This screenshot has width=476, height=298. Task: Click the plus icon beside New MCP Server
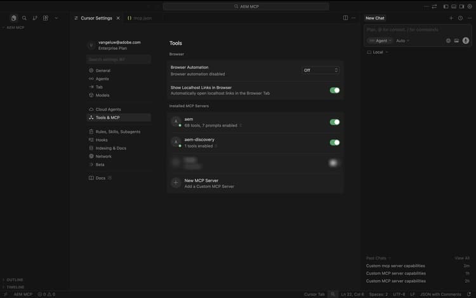tap(176, 183)
